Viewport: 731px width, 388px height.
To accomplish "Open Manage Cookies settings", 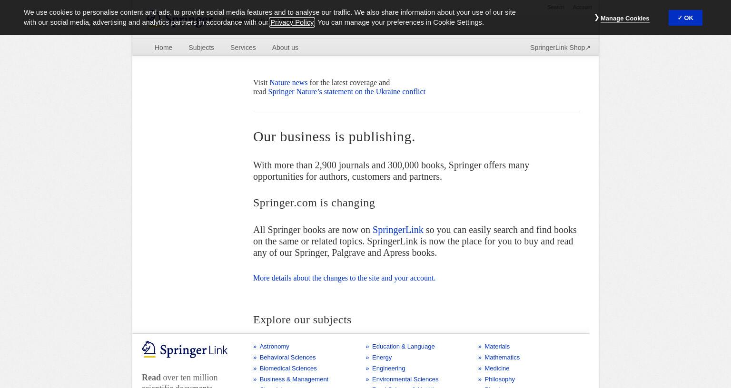I will (x=624, y=18).
